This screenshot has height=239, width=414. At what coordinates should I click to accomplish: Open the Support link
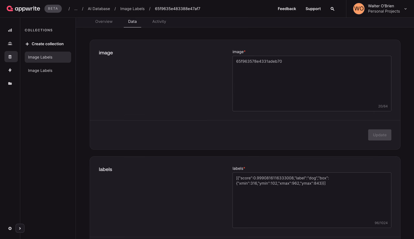point(313,9)
